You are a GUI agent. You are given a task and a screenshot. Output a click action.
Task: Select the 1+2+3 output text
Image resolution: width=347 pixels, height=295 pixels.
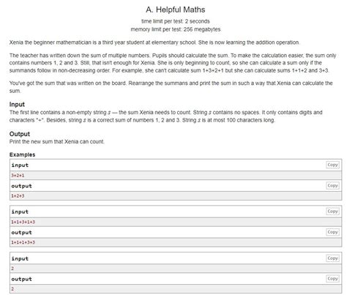[18, 196]
